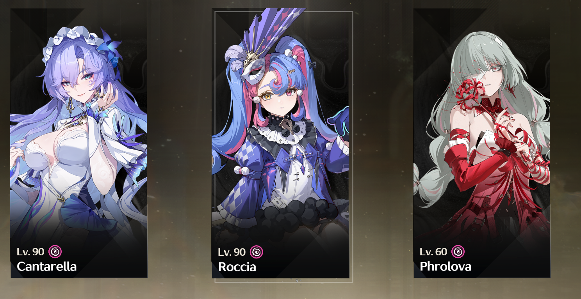Click the Roccia name label
581x299 pixels.
tap(237, 267)
